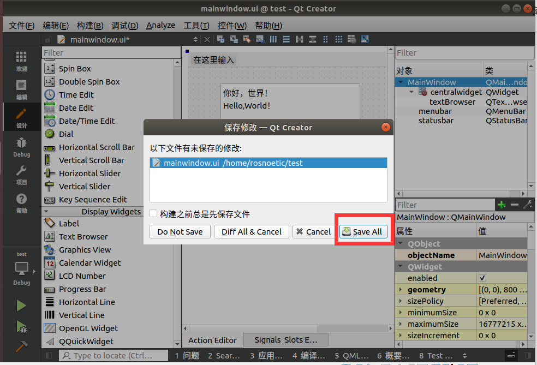Toggle the enabled property checkbox
Image resolution: width=537 pixels, height=365 pixels.
tap(482, 278)
